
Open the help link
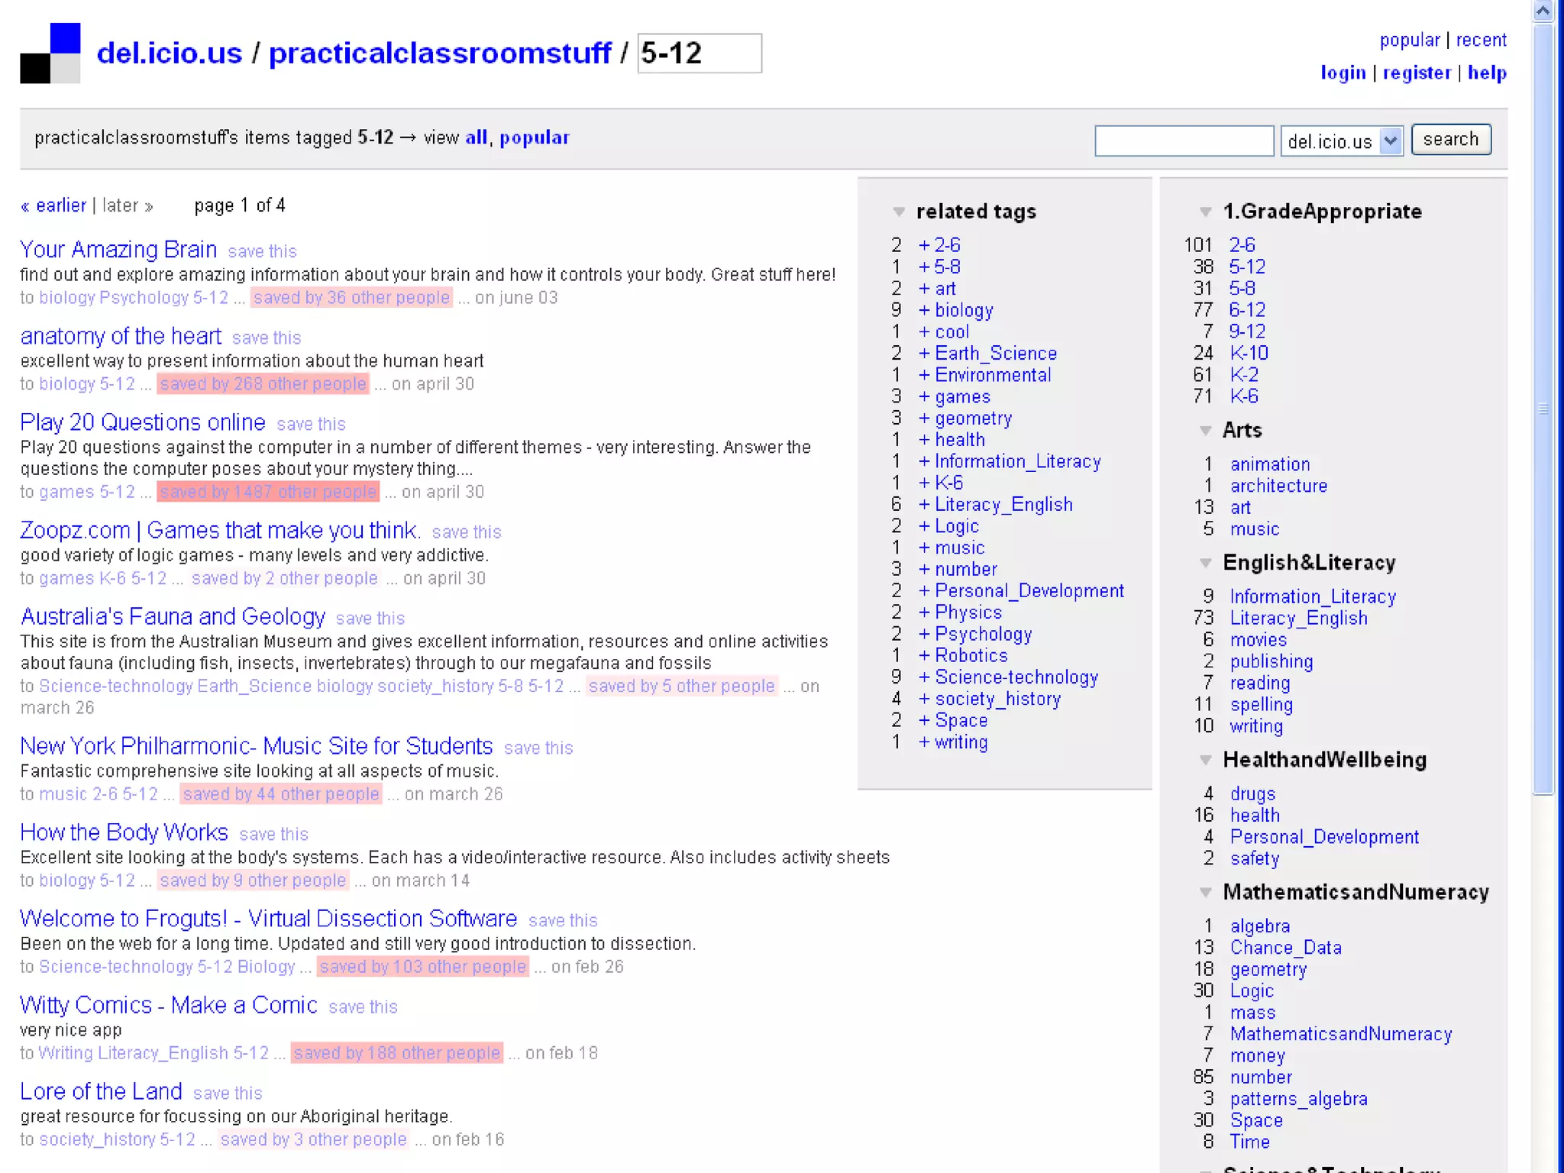[x=1487, y=73]
